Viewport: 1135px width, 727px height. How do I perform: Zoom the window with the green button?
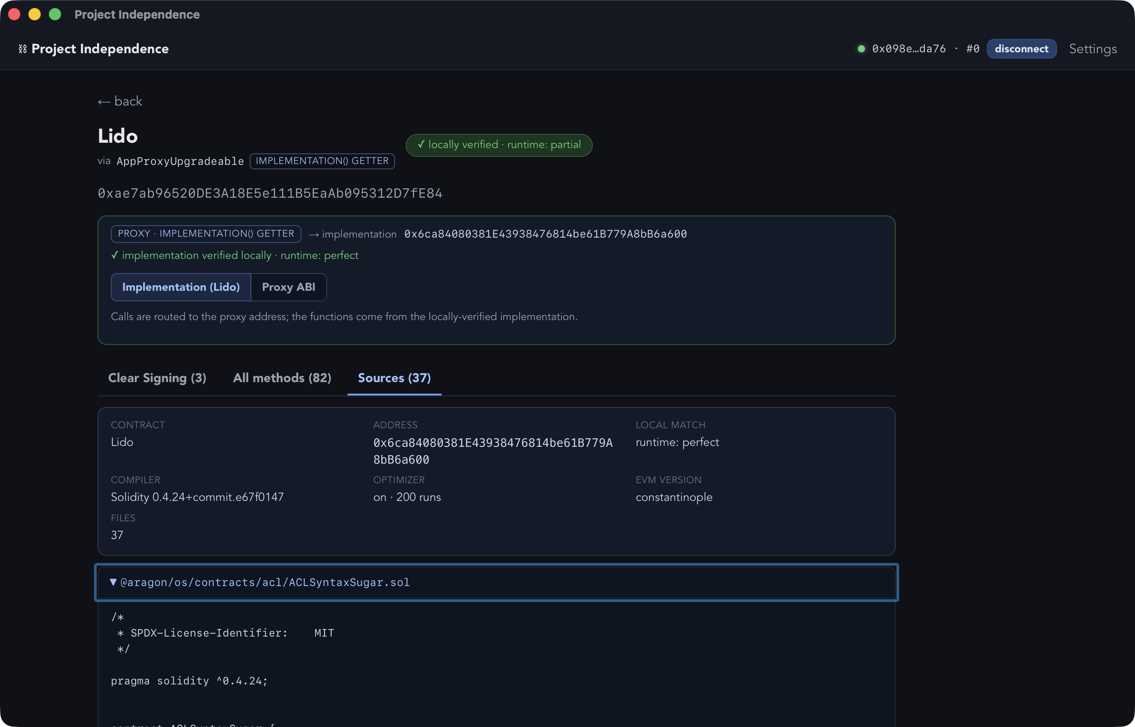click(x=55, y=14)
